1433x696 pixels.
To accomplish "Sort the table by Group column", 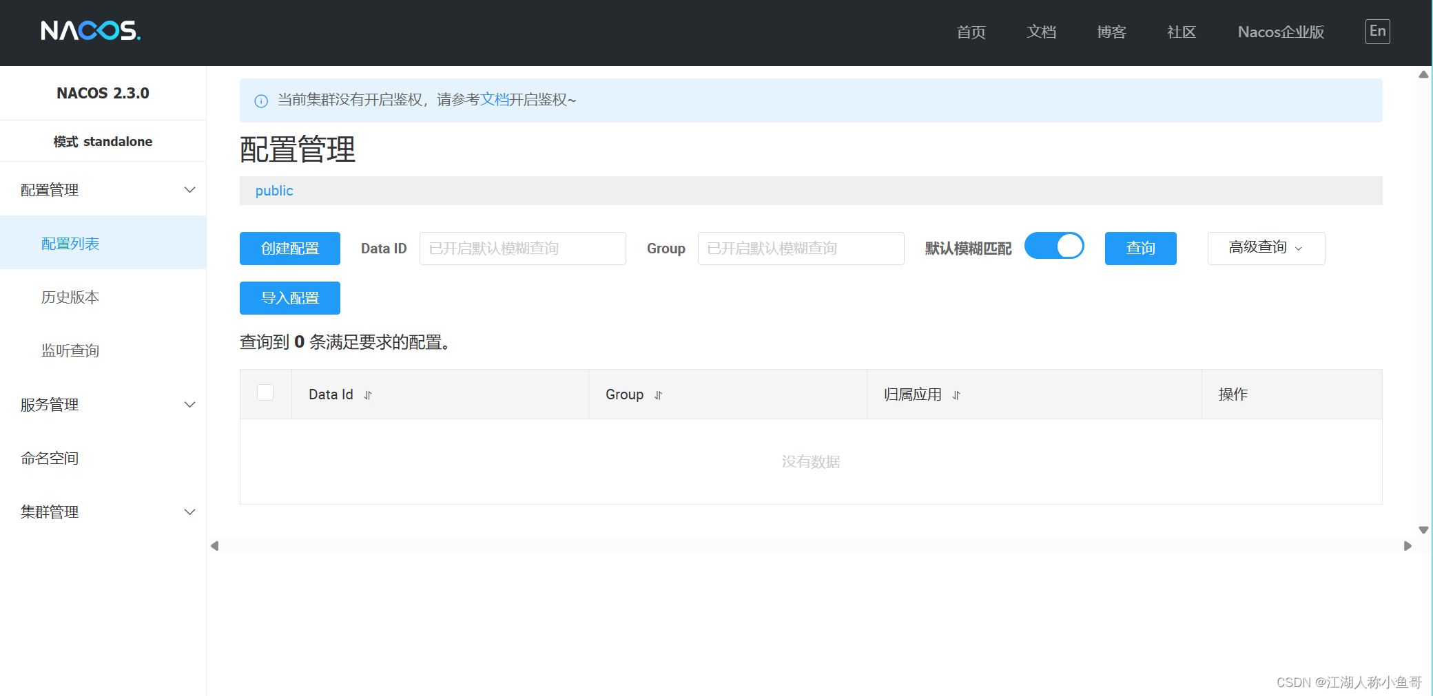I will click(659, 395).
